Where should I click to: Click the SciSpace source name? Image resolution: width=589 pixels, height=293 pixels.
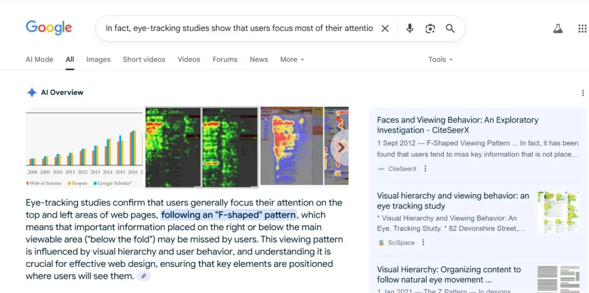[x=402, y=242]
